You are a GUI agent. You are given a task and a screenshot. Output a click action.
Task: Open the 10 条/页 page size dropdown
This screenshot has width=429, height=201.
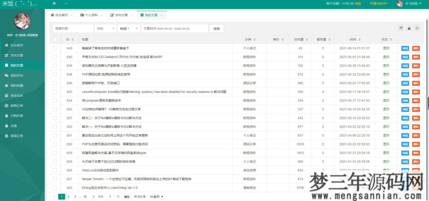coord(156,196)
